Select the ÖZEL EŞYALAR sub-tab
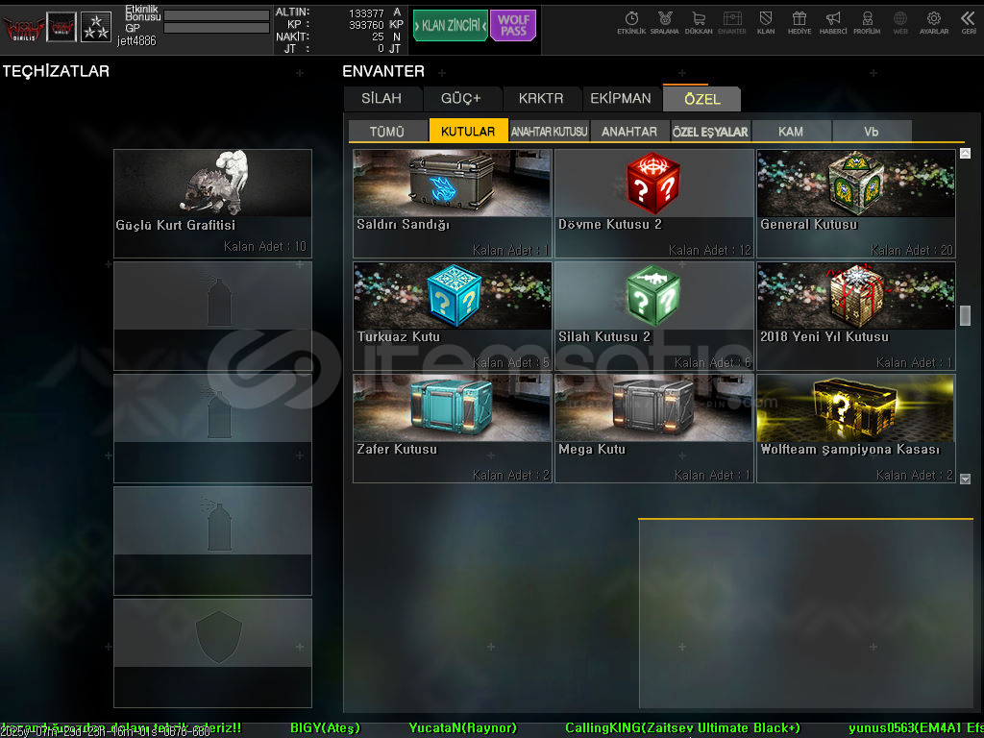This screenshot has width=984, height=738. [x=710, y=131]
